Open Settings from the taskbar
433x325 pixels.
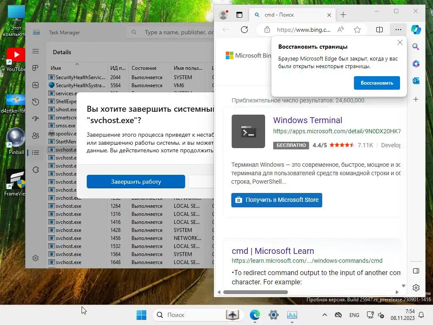274,315
